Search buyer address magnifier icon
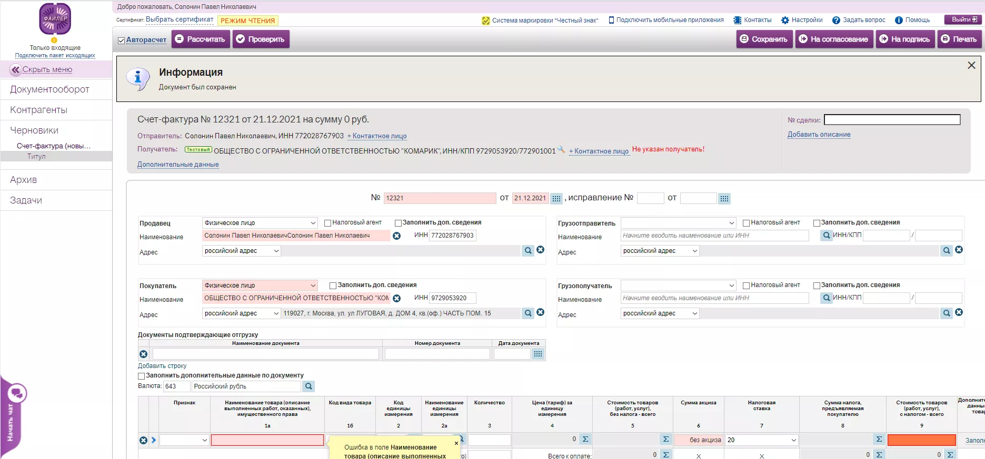 pyautogui.click(x=528, y=313)
